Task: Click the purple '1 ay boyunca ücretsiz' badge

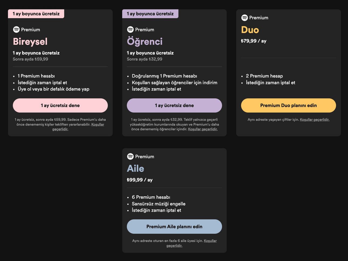Action: pos(150,14)
